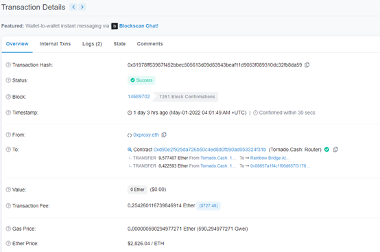Screen dimensions: 380x252
Task: Click the Confirmed within 30 secs clock icon
Action: [255, 113]
